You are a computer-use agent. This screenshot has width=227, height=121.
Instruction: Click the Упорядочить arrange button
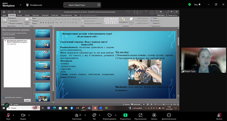click(x=124, y=21)
